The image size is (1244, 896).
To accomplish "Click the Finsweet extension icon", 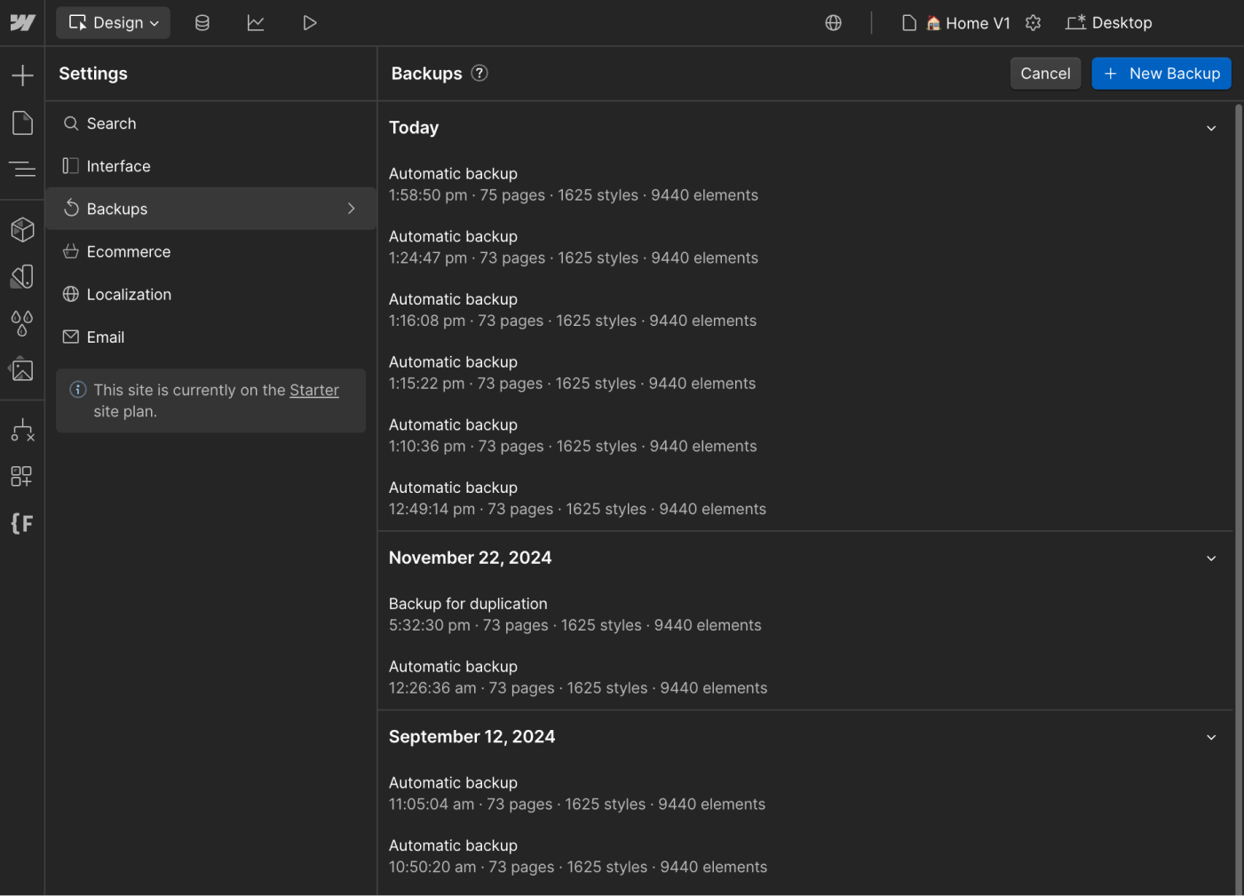I will [22, 524].
